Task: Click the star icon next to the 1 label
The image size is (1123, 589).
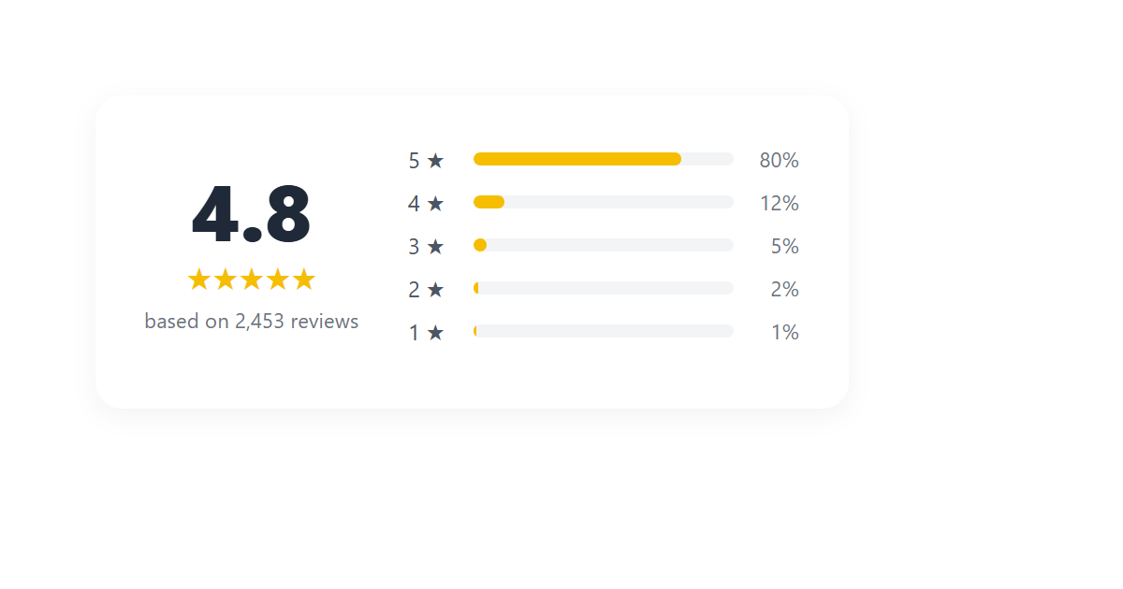Action: click(436, 331)
